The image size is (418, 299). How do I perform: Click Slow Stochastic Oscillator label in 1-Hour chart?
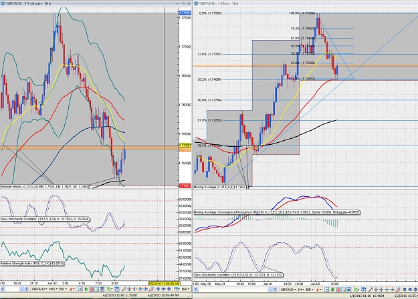coord(238,275)
